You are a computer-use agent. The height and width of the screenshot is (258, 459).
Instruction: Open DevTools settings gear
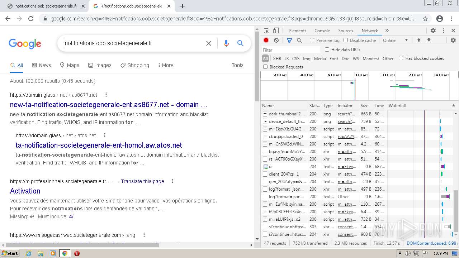tap(433, 31)
